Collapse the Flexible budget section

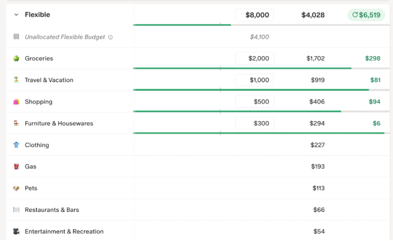pos(16,15)
